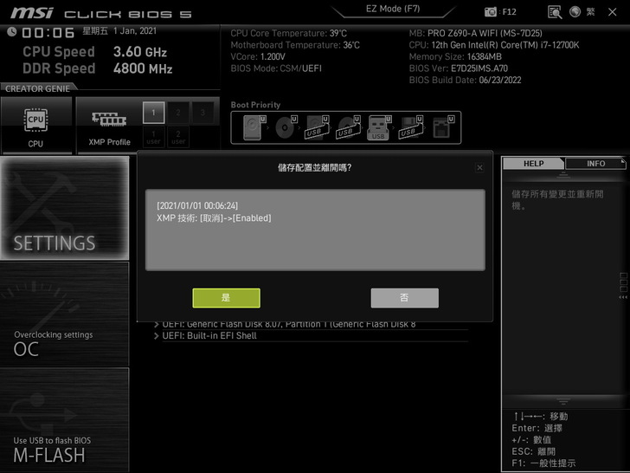Screen dimensions: 630x473
Task: Click the BIOS Ver: E7D25IMS.A70 text
Action: 459,68
